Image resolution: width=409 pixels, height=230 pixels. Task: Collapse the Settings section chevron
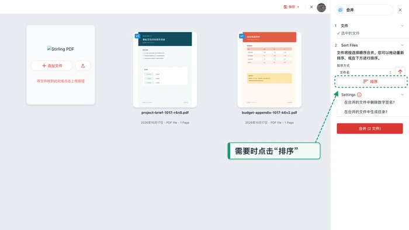403,94
